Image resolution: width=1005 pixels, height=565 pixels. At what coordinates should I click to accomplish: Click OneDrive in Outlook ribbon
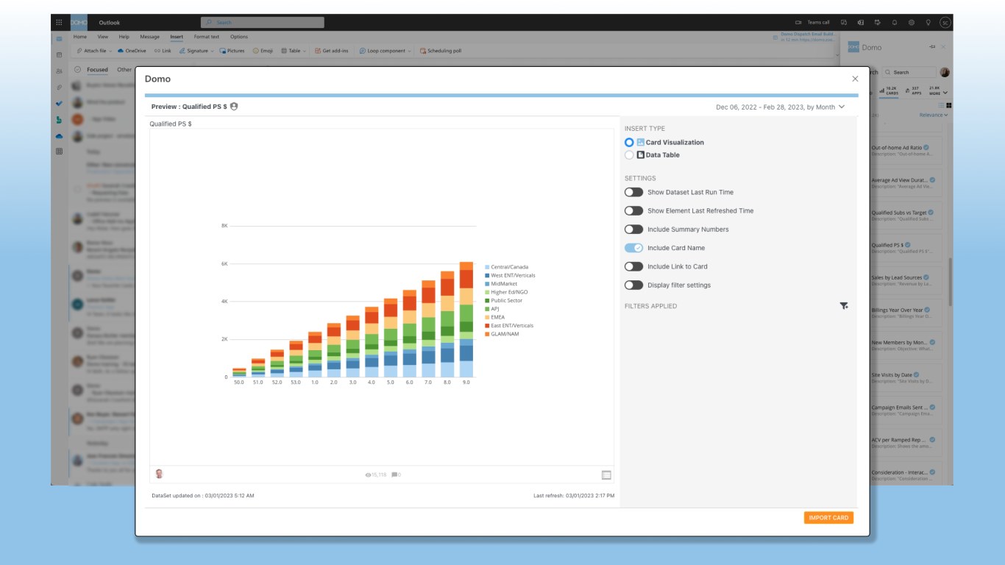pyautogui.click(x=132, y=51)
